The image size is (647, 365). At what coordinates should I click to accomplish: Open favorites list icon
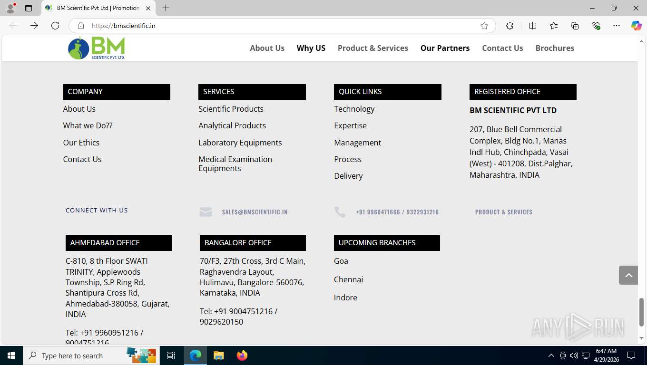click(554, 26)
